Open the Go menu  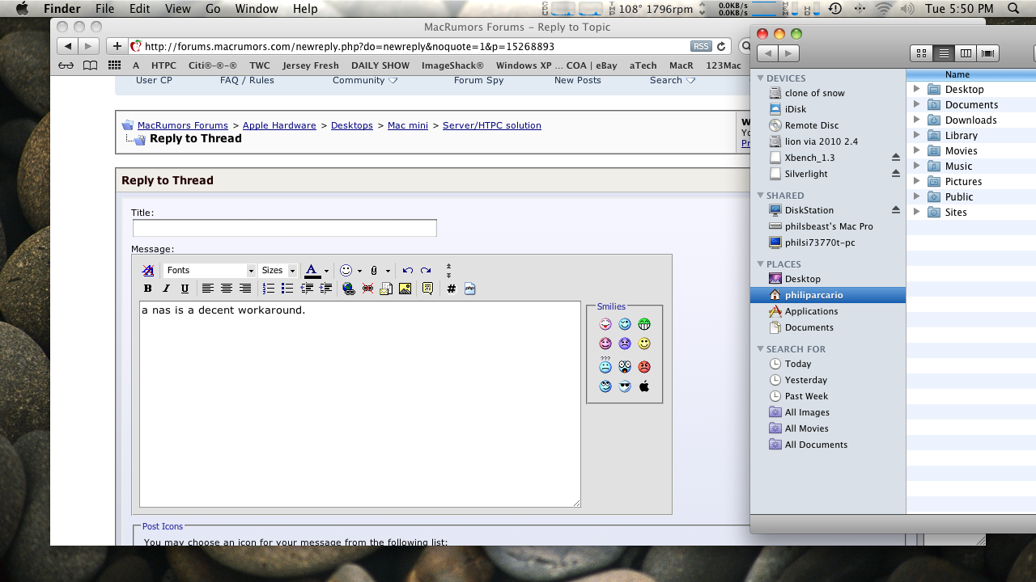tap(213, 9)
